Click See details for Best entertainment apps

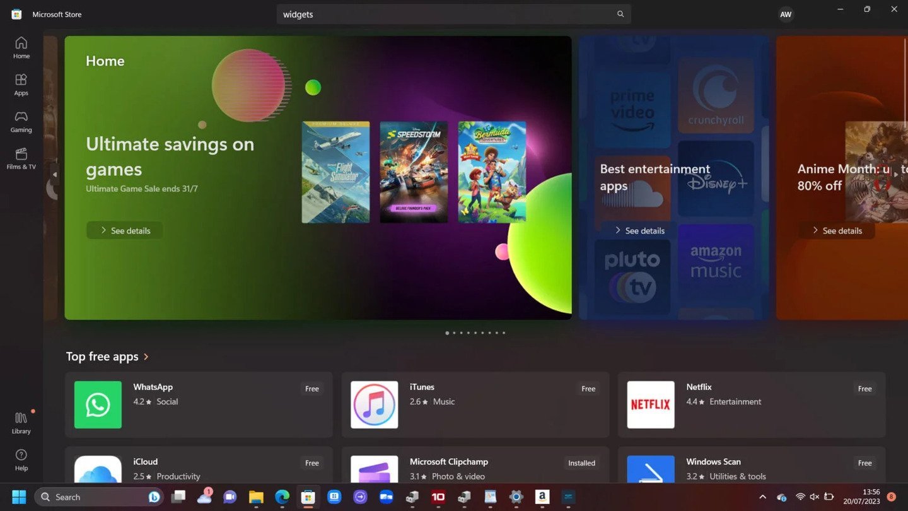click(639, 230)
